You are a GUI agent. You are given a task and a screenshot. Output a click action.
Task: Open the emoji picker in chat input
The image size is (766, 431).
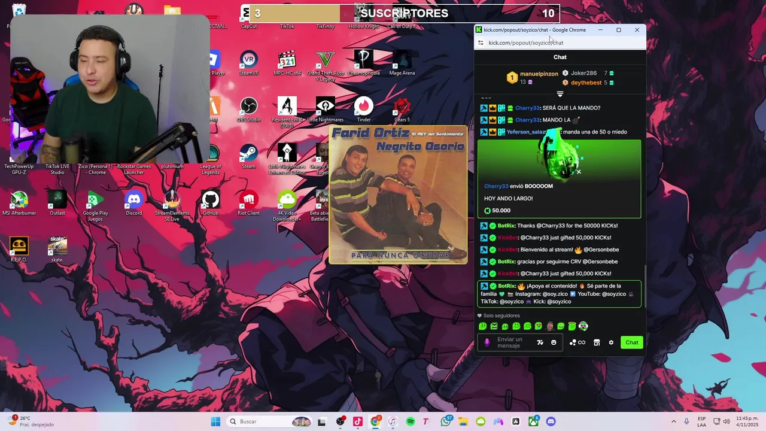click(554, 342)
